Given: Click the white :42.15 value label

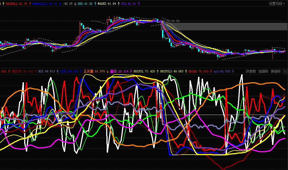Looking at the screenshot, I should pyautogui.click(x=68, y=4).
